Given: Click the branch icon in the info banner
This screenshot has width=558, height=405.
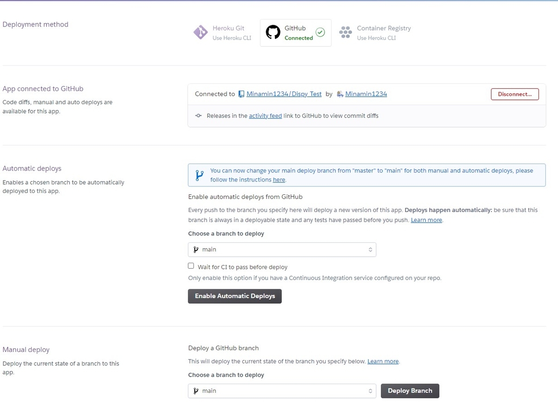Looking at the screenshot, I should point(199,175).
